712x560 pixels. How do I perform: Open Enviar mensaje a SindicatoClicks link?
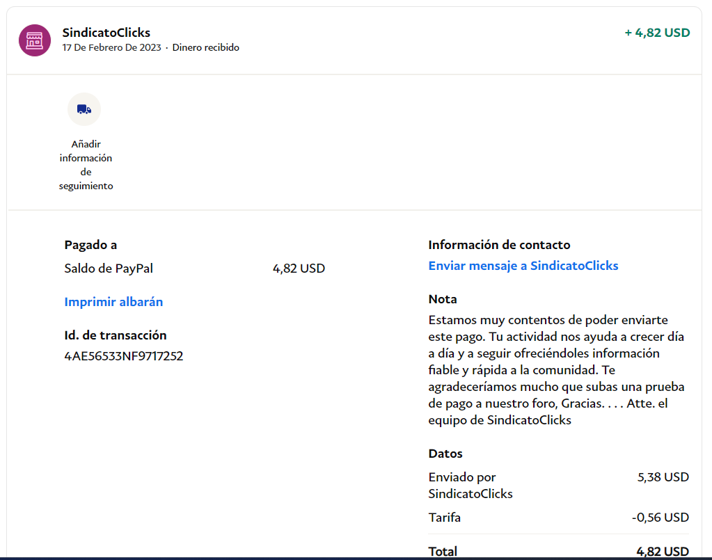(523, 266)
